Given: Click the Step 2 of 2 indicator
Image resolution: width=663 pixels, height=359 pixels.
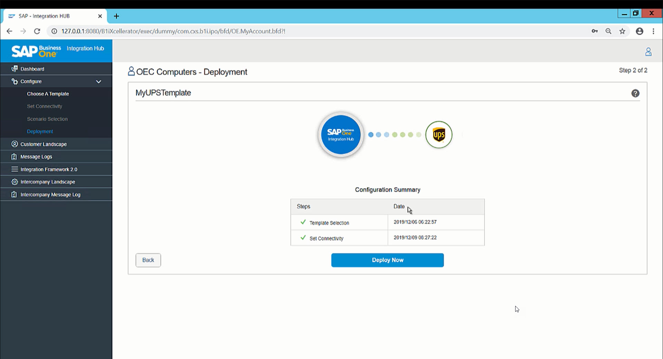Looking at the screenshot, I should [x=633, y=70].
